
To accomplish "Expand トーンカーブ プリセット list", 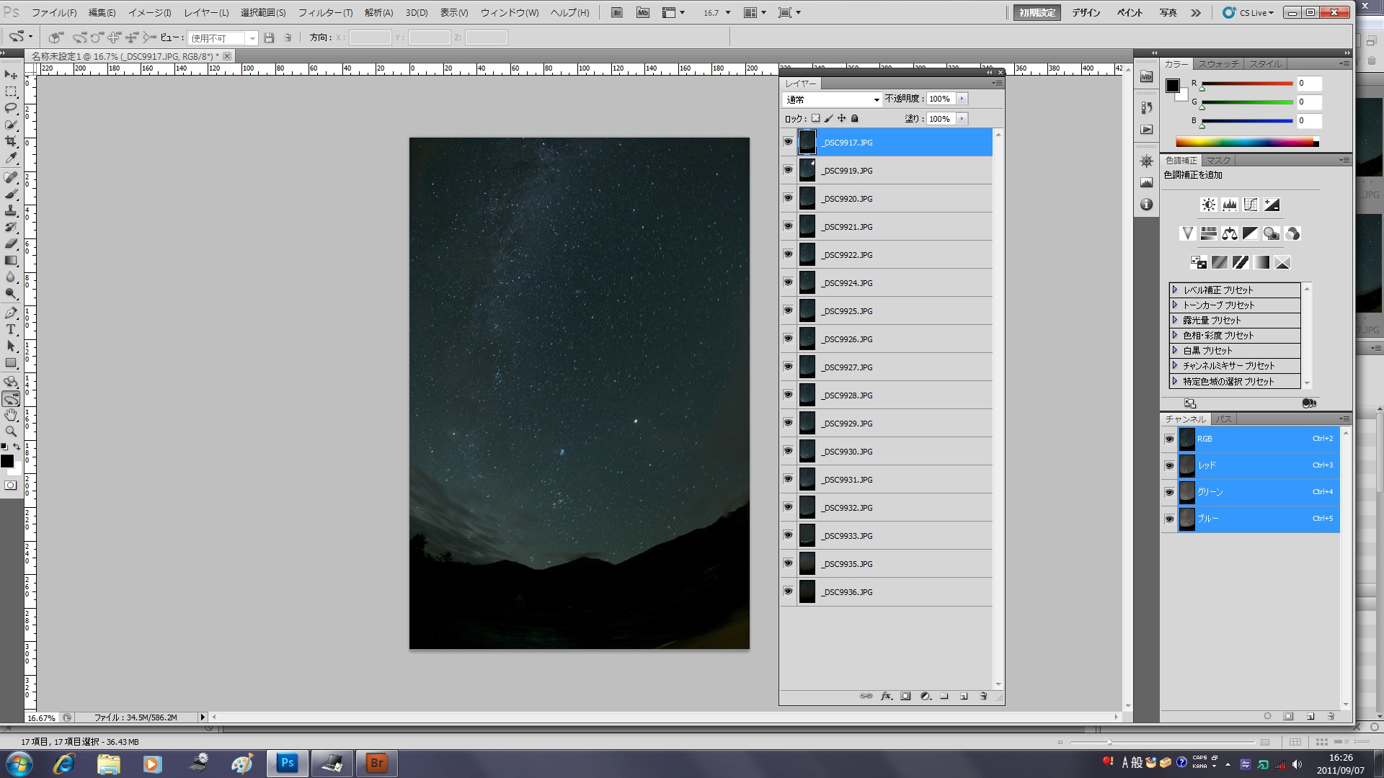I will tap(1175, 305).
